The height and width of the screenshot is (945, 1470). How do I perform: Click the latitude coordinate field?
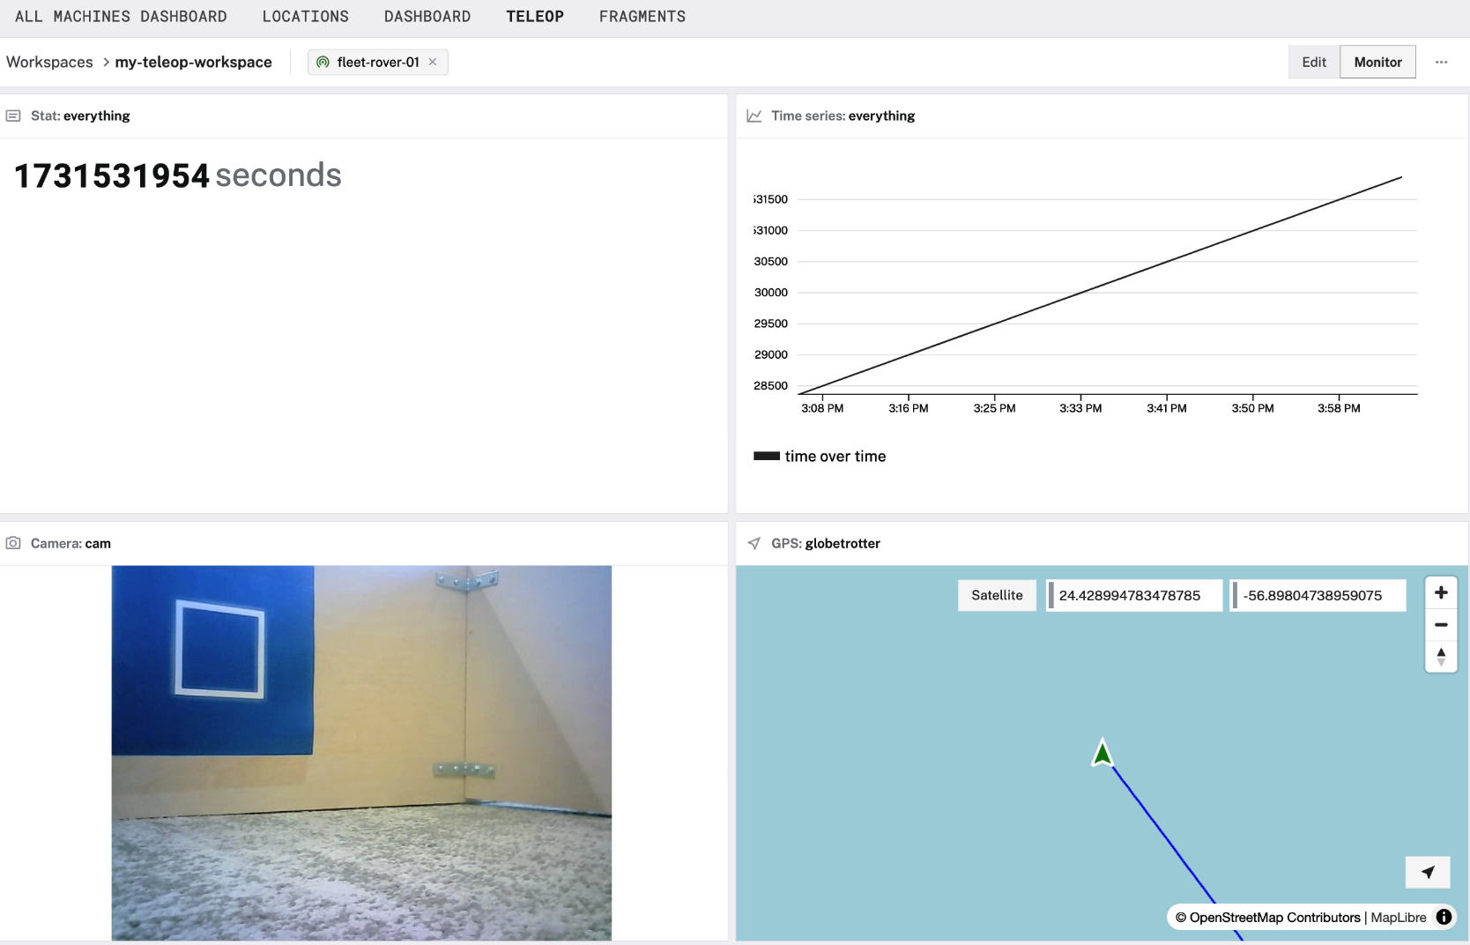coord(1133,595)
